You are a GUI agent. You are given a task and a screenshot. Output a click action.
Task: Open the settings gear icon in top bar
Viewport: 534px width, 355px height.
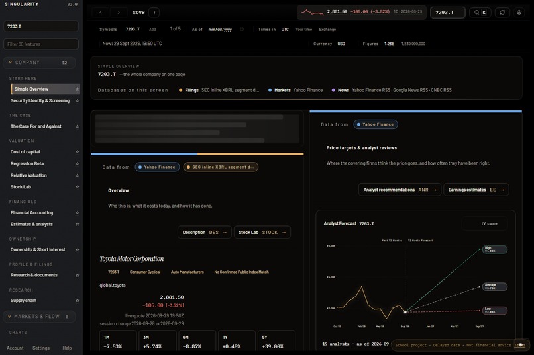(x=519, y=12)
